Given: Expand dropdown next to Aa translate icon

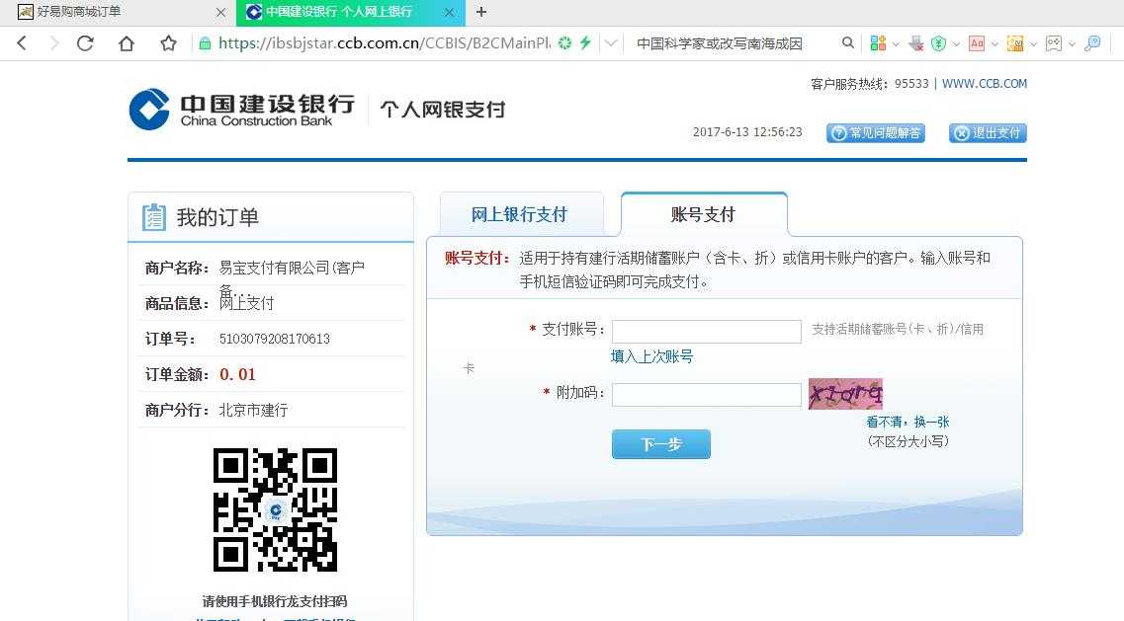Looking at the screenshot, I should tap(994, 43).
